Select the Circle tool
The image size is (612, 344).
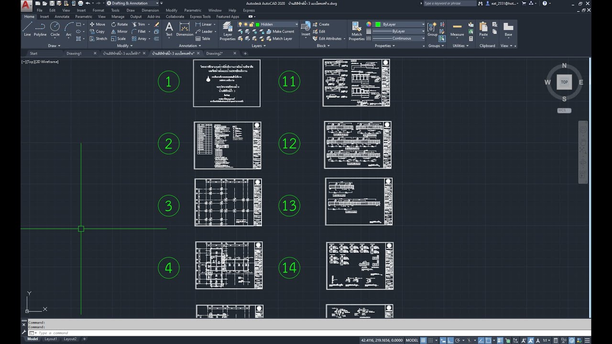click(x=55, y=29)
